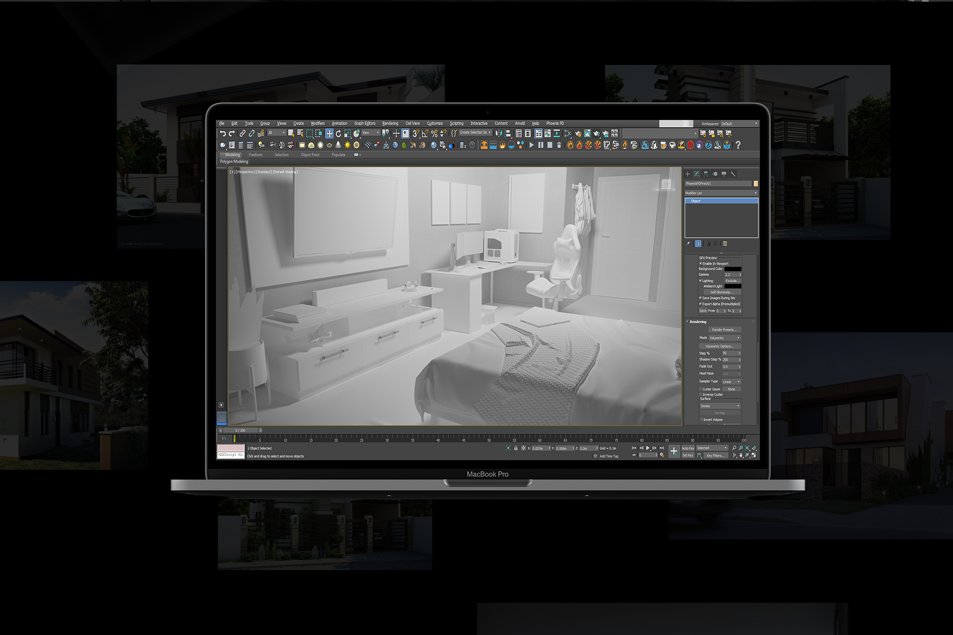Uncheck Save Images During Sim
953x635 pixels.
pos(700,298)
